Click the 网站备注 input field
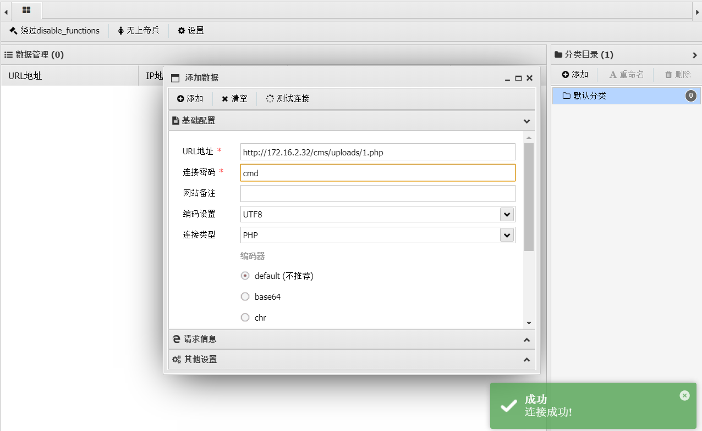This screenshot has height=431, width=702. pos(378,193)
